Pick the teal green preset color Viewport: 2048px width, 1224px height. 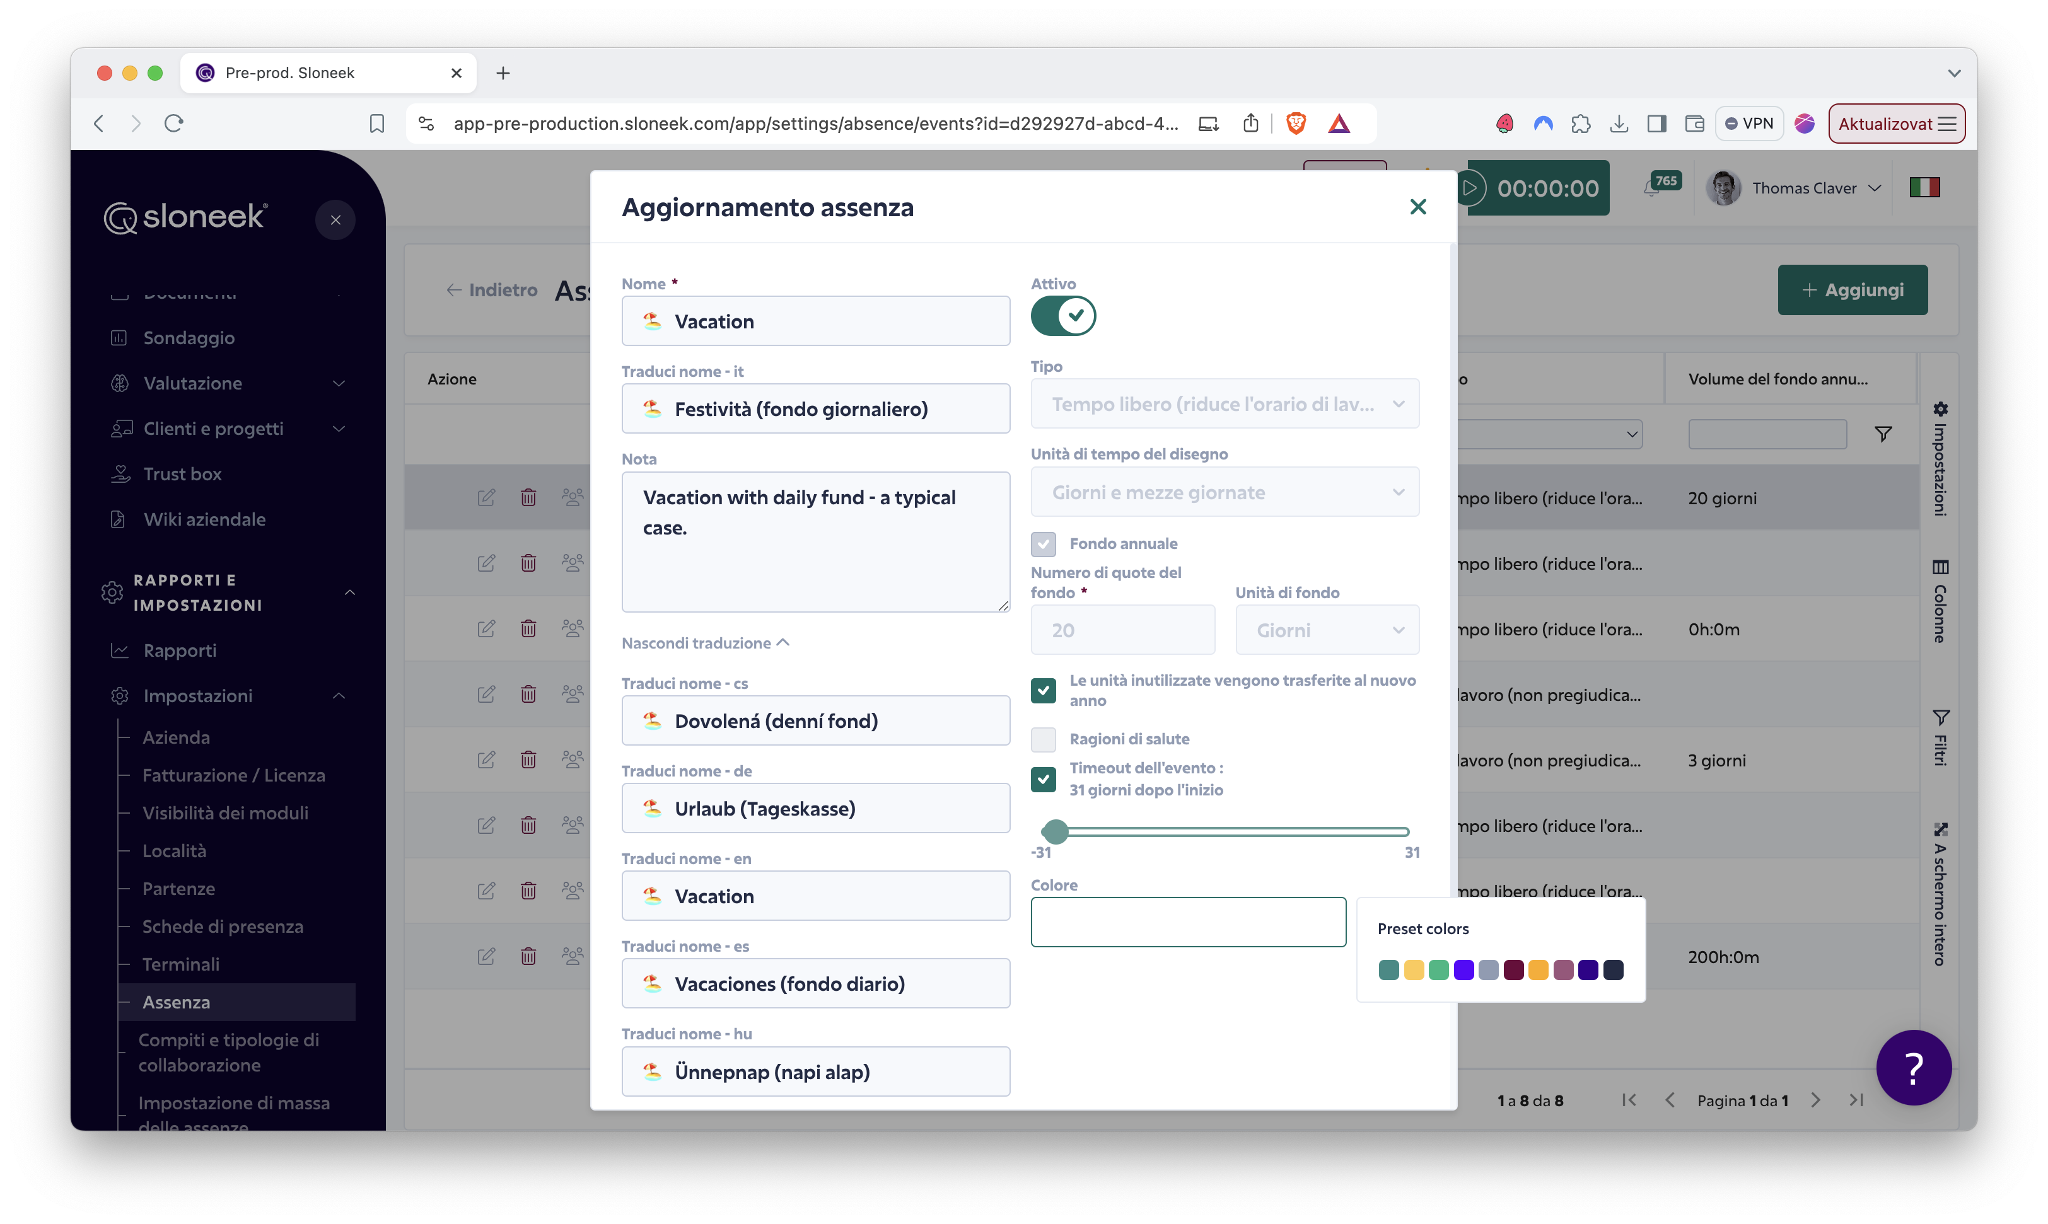coord(1388,970)
